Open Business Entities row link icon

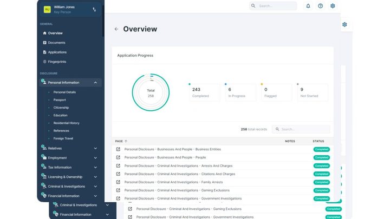pos(118,149)
